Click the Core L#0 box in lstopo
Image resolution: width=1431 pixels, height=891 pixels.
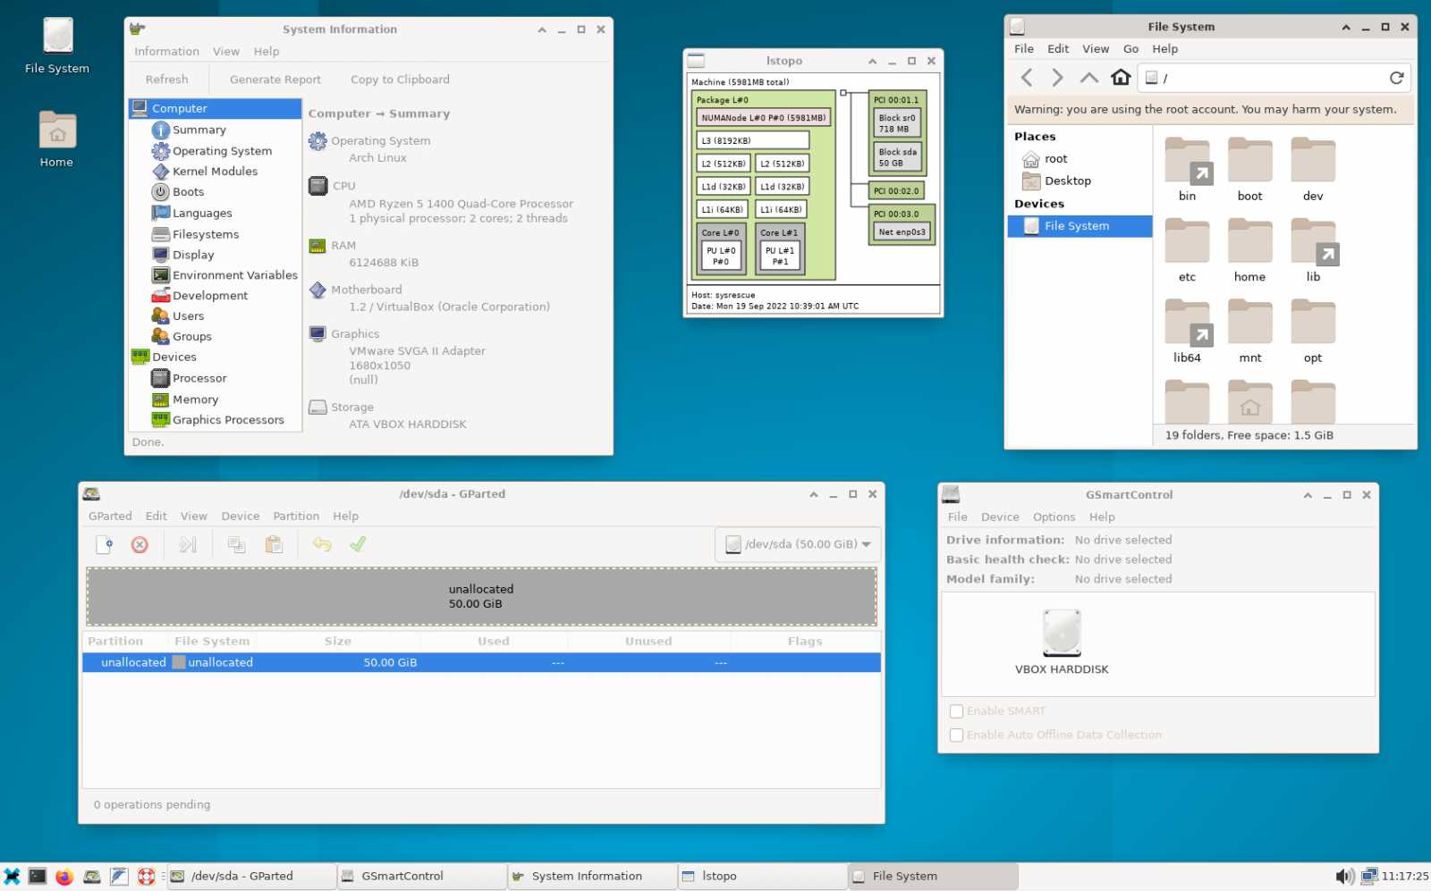pyautogui.click(x=720, y=248)
